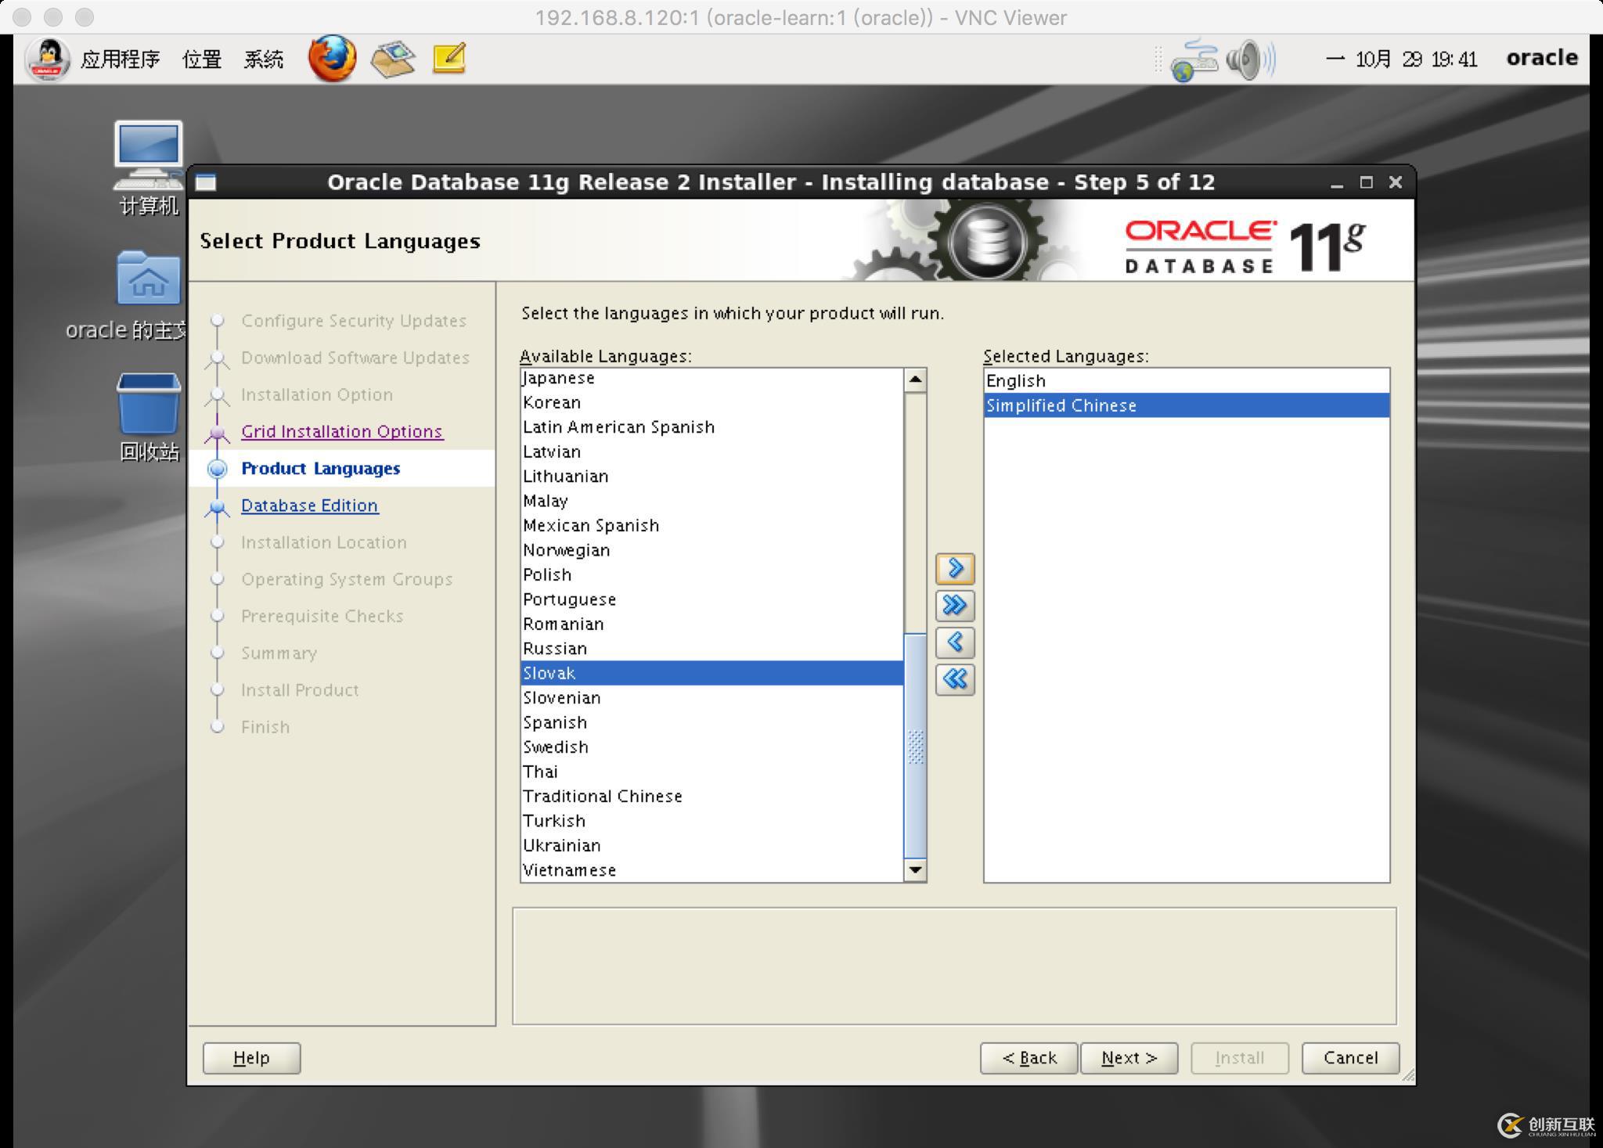Select the highlighted Slovak entry
The width and height of the screenshot is (1603, 1148).
tap(712, 673)
